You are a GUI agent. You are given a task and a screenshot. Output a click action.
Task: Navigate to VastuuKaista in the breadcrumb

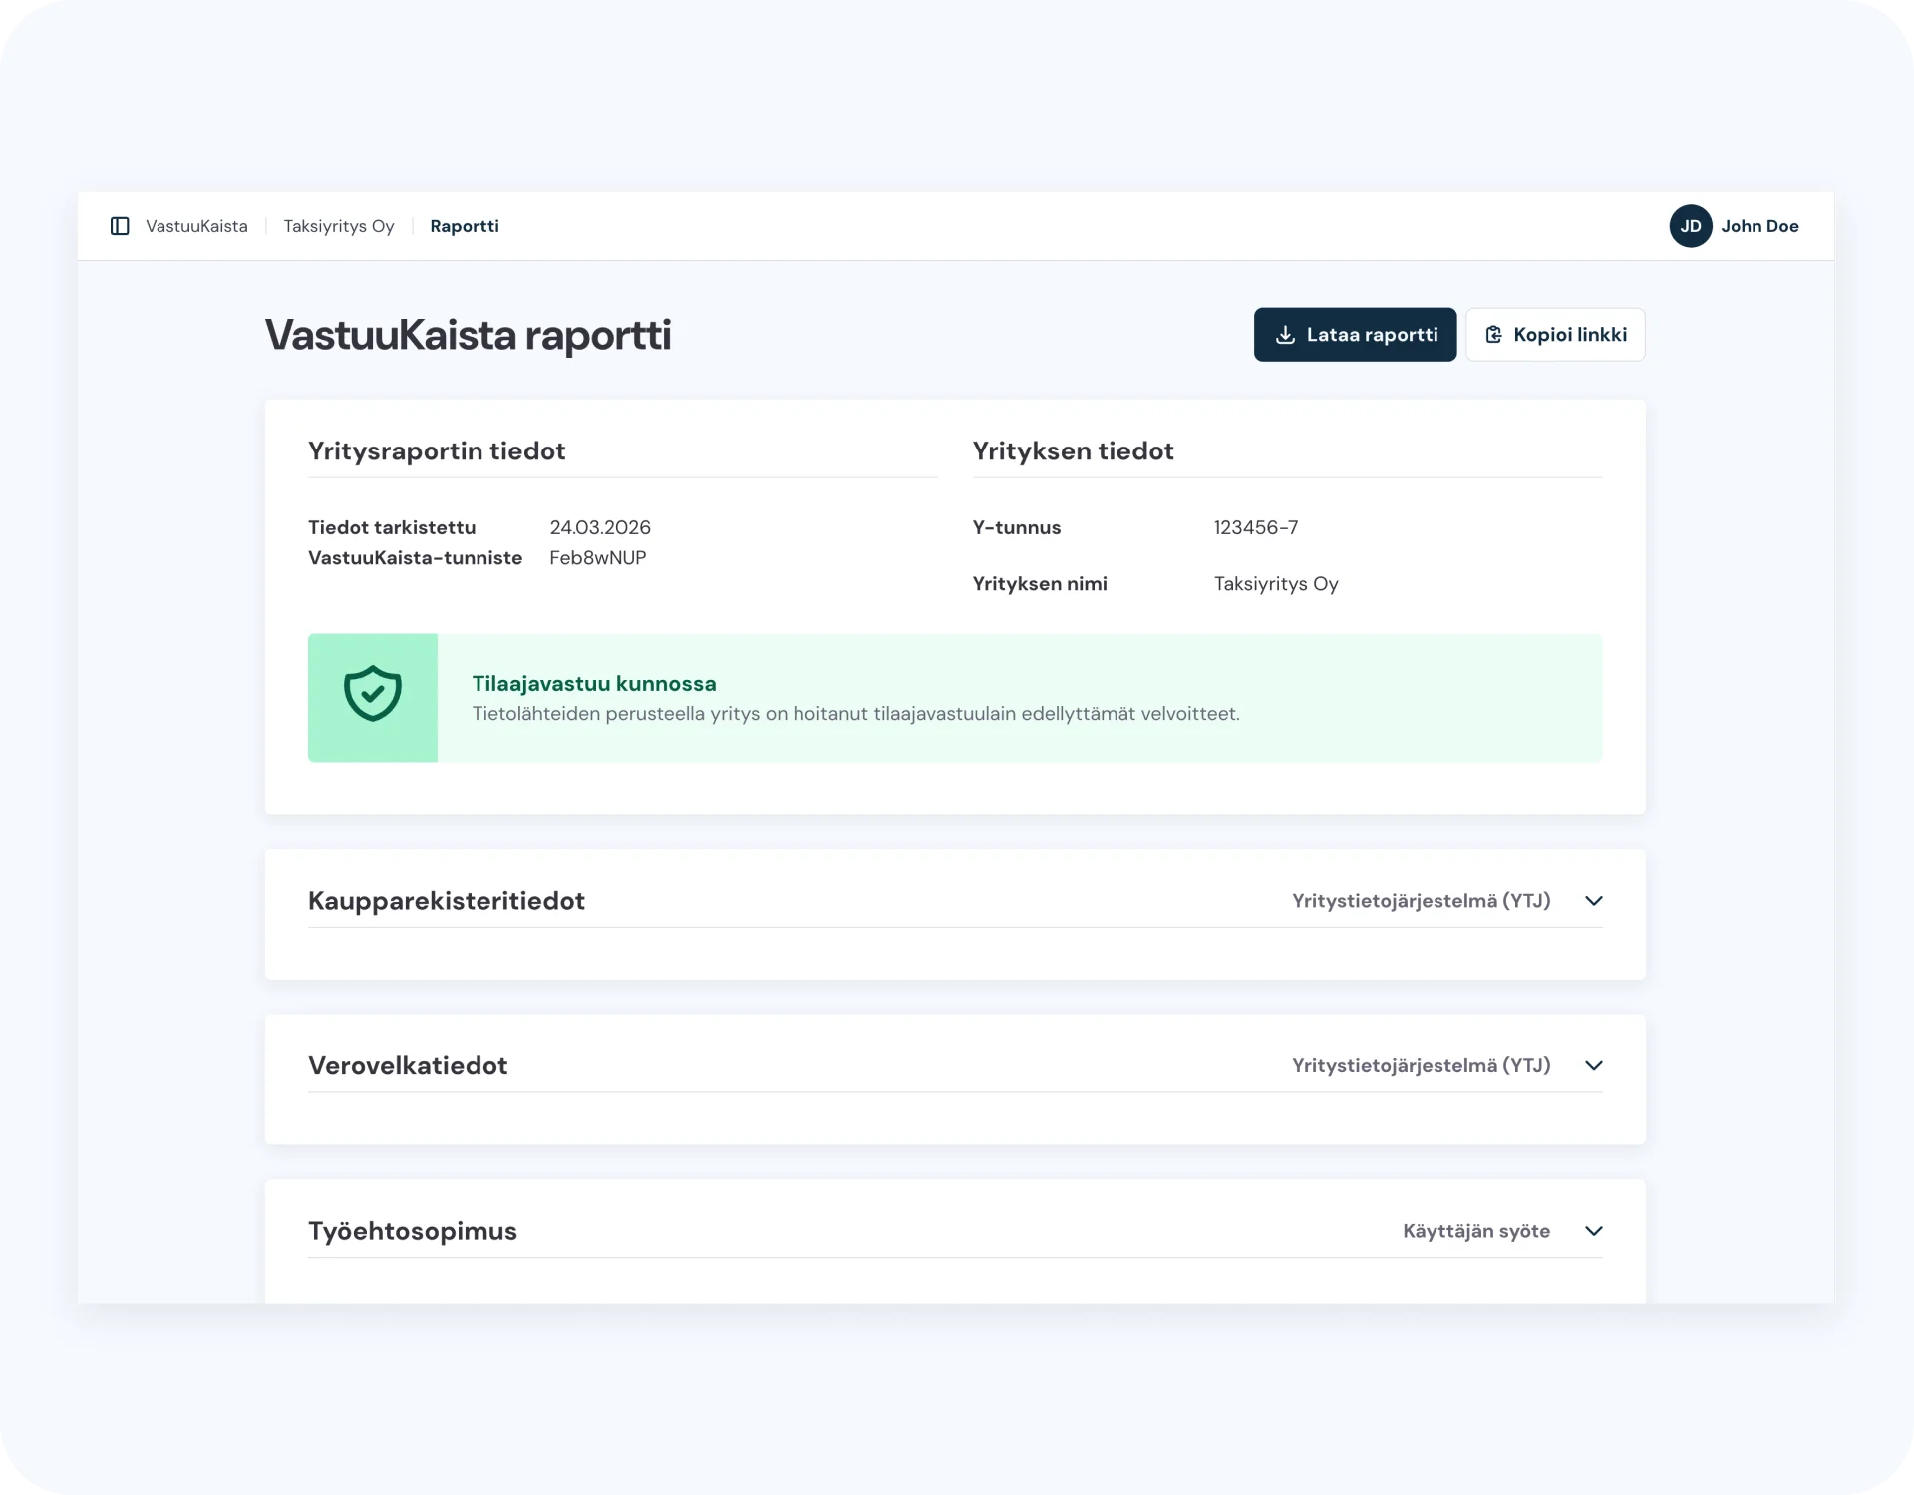[x=195, y=226]
